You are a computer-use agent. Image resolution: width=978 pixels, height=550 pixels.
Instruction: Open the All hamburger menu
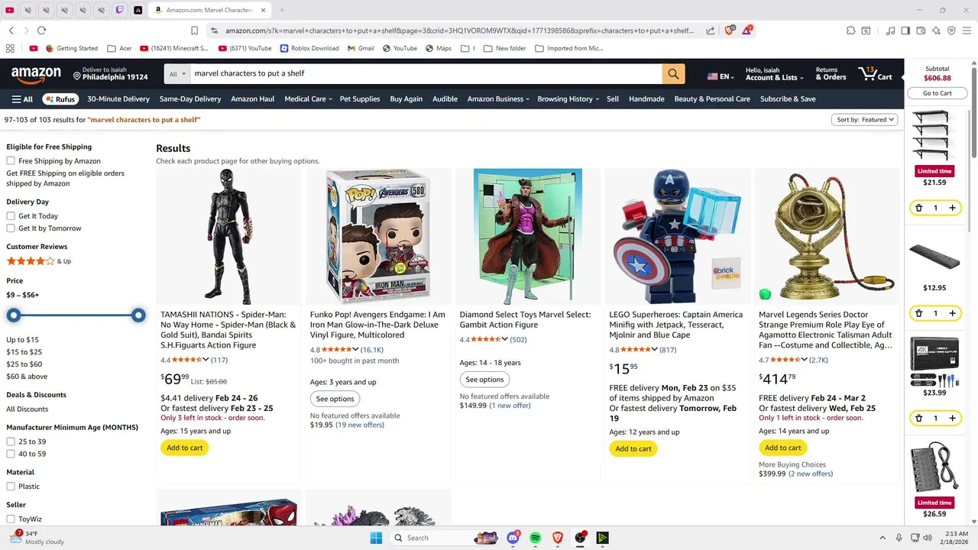[22, 99]
